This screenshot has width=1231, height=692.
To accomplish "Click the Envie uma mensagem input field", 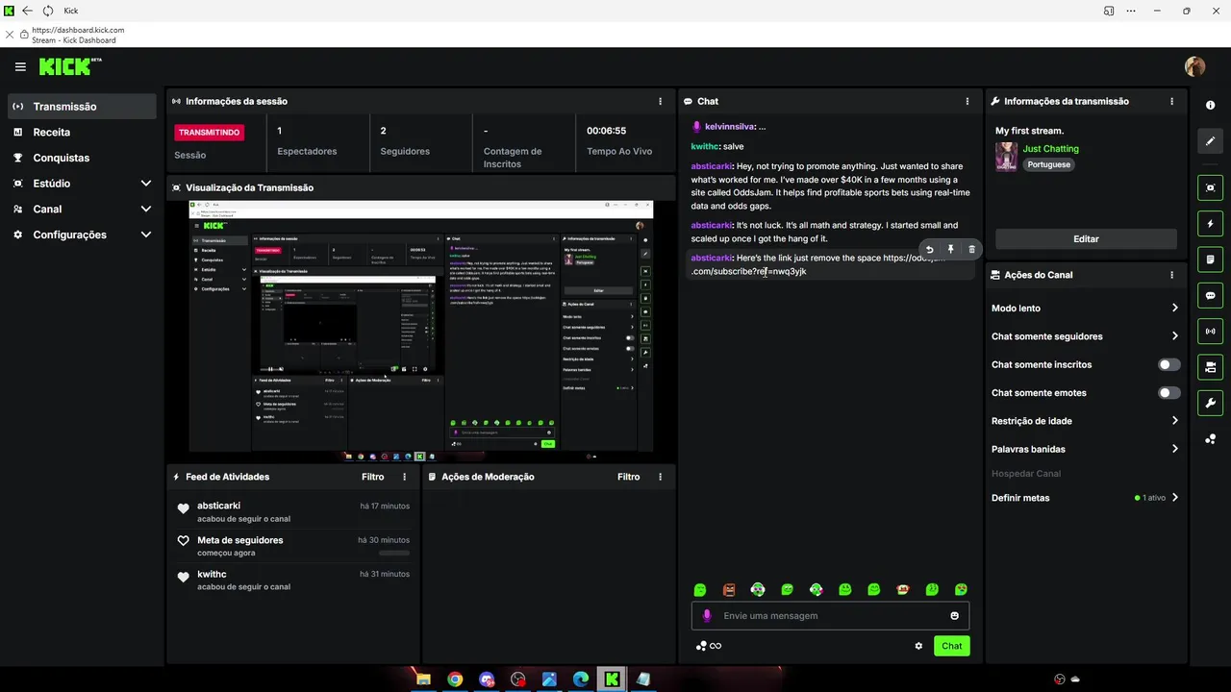I will [830, 616].
